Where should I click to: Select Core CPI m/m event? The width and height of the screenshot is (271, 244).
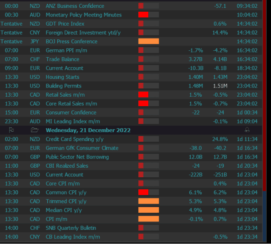tap(63, 183)
